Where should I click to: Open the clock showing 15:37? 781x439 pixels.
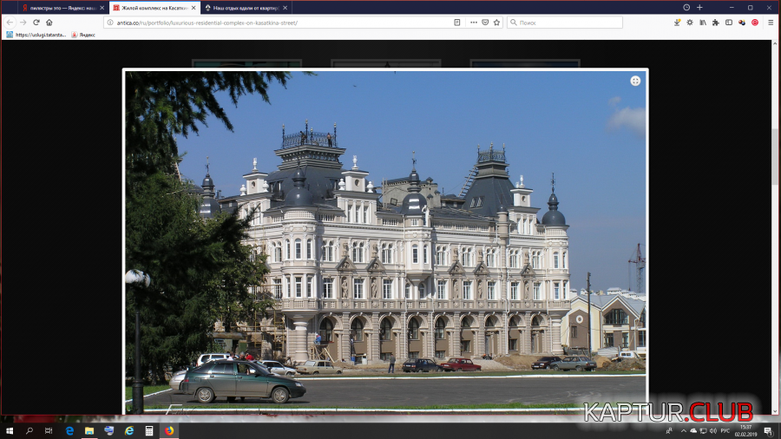(745, 431)
